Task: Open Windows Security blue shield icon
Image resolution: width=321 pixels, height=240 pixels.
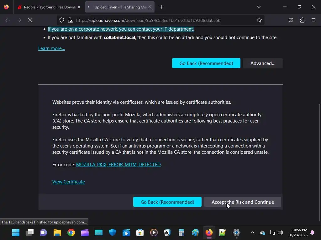Action: [x=113, y=232]
